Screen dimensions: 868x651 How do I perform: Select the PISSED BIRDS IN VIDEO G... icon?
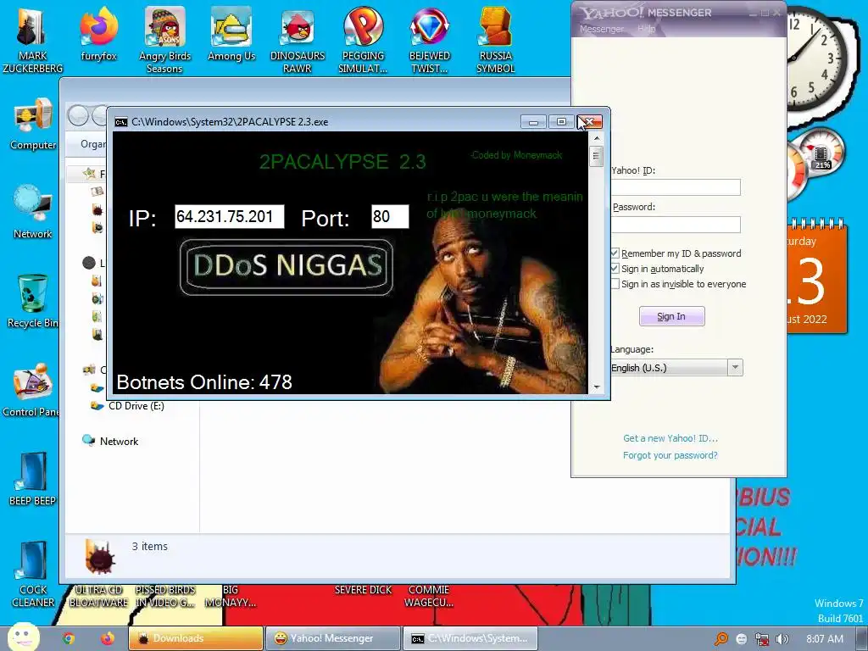(x=165, y=596)
